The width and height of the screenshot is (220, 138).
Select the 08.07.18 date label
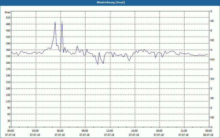208,135
